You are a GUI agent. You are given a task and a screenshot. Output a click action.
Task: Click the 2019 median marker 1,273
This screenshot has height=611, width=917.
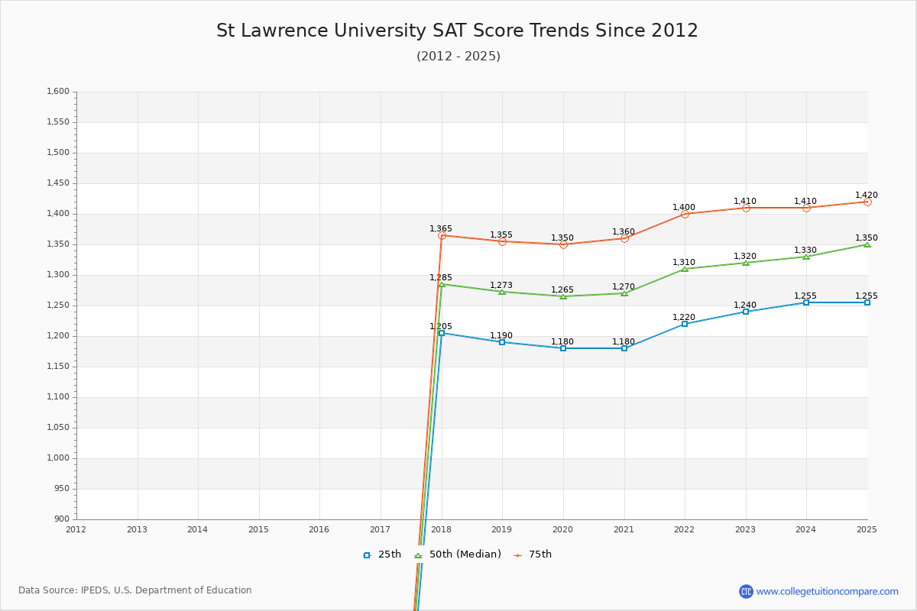click(x=502, y=292)
